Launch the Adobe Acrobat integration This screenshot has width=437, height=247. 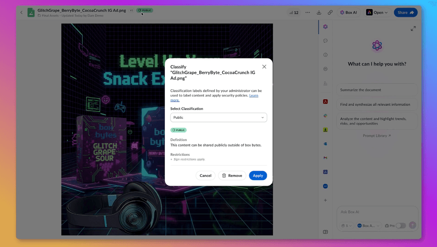click(x=325, y=102)
